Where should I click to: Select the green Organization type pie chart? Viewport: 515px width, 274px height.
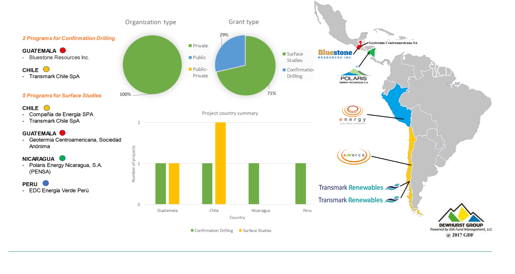point(152,65)
